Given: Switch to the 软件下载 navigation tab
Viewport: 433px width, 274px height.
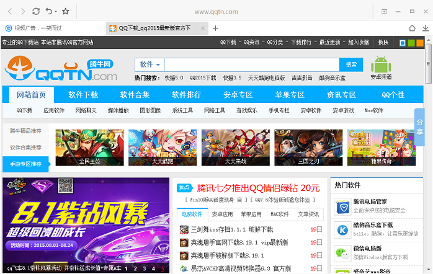Looking at the screenshot, I should [x=83, y=95].
